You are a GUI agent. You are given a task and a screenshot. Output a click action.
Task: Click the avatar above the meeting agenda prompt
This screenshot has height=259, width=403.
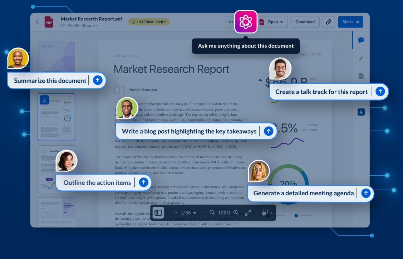(259, 171)
